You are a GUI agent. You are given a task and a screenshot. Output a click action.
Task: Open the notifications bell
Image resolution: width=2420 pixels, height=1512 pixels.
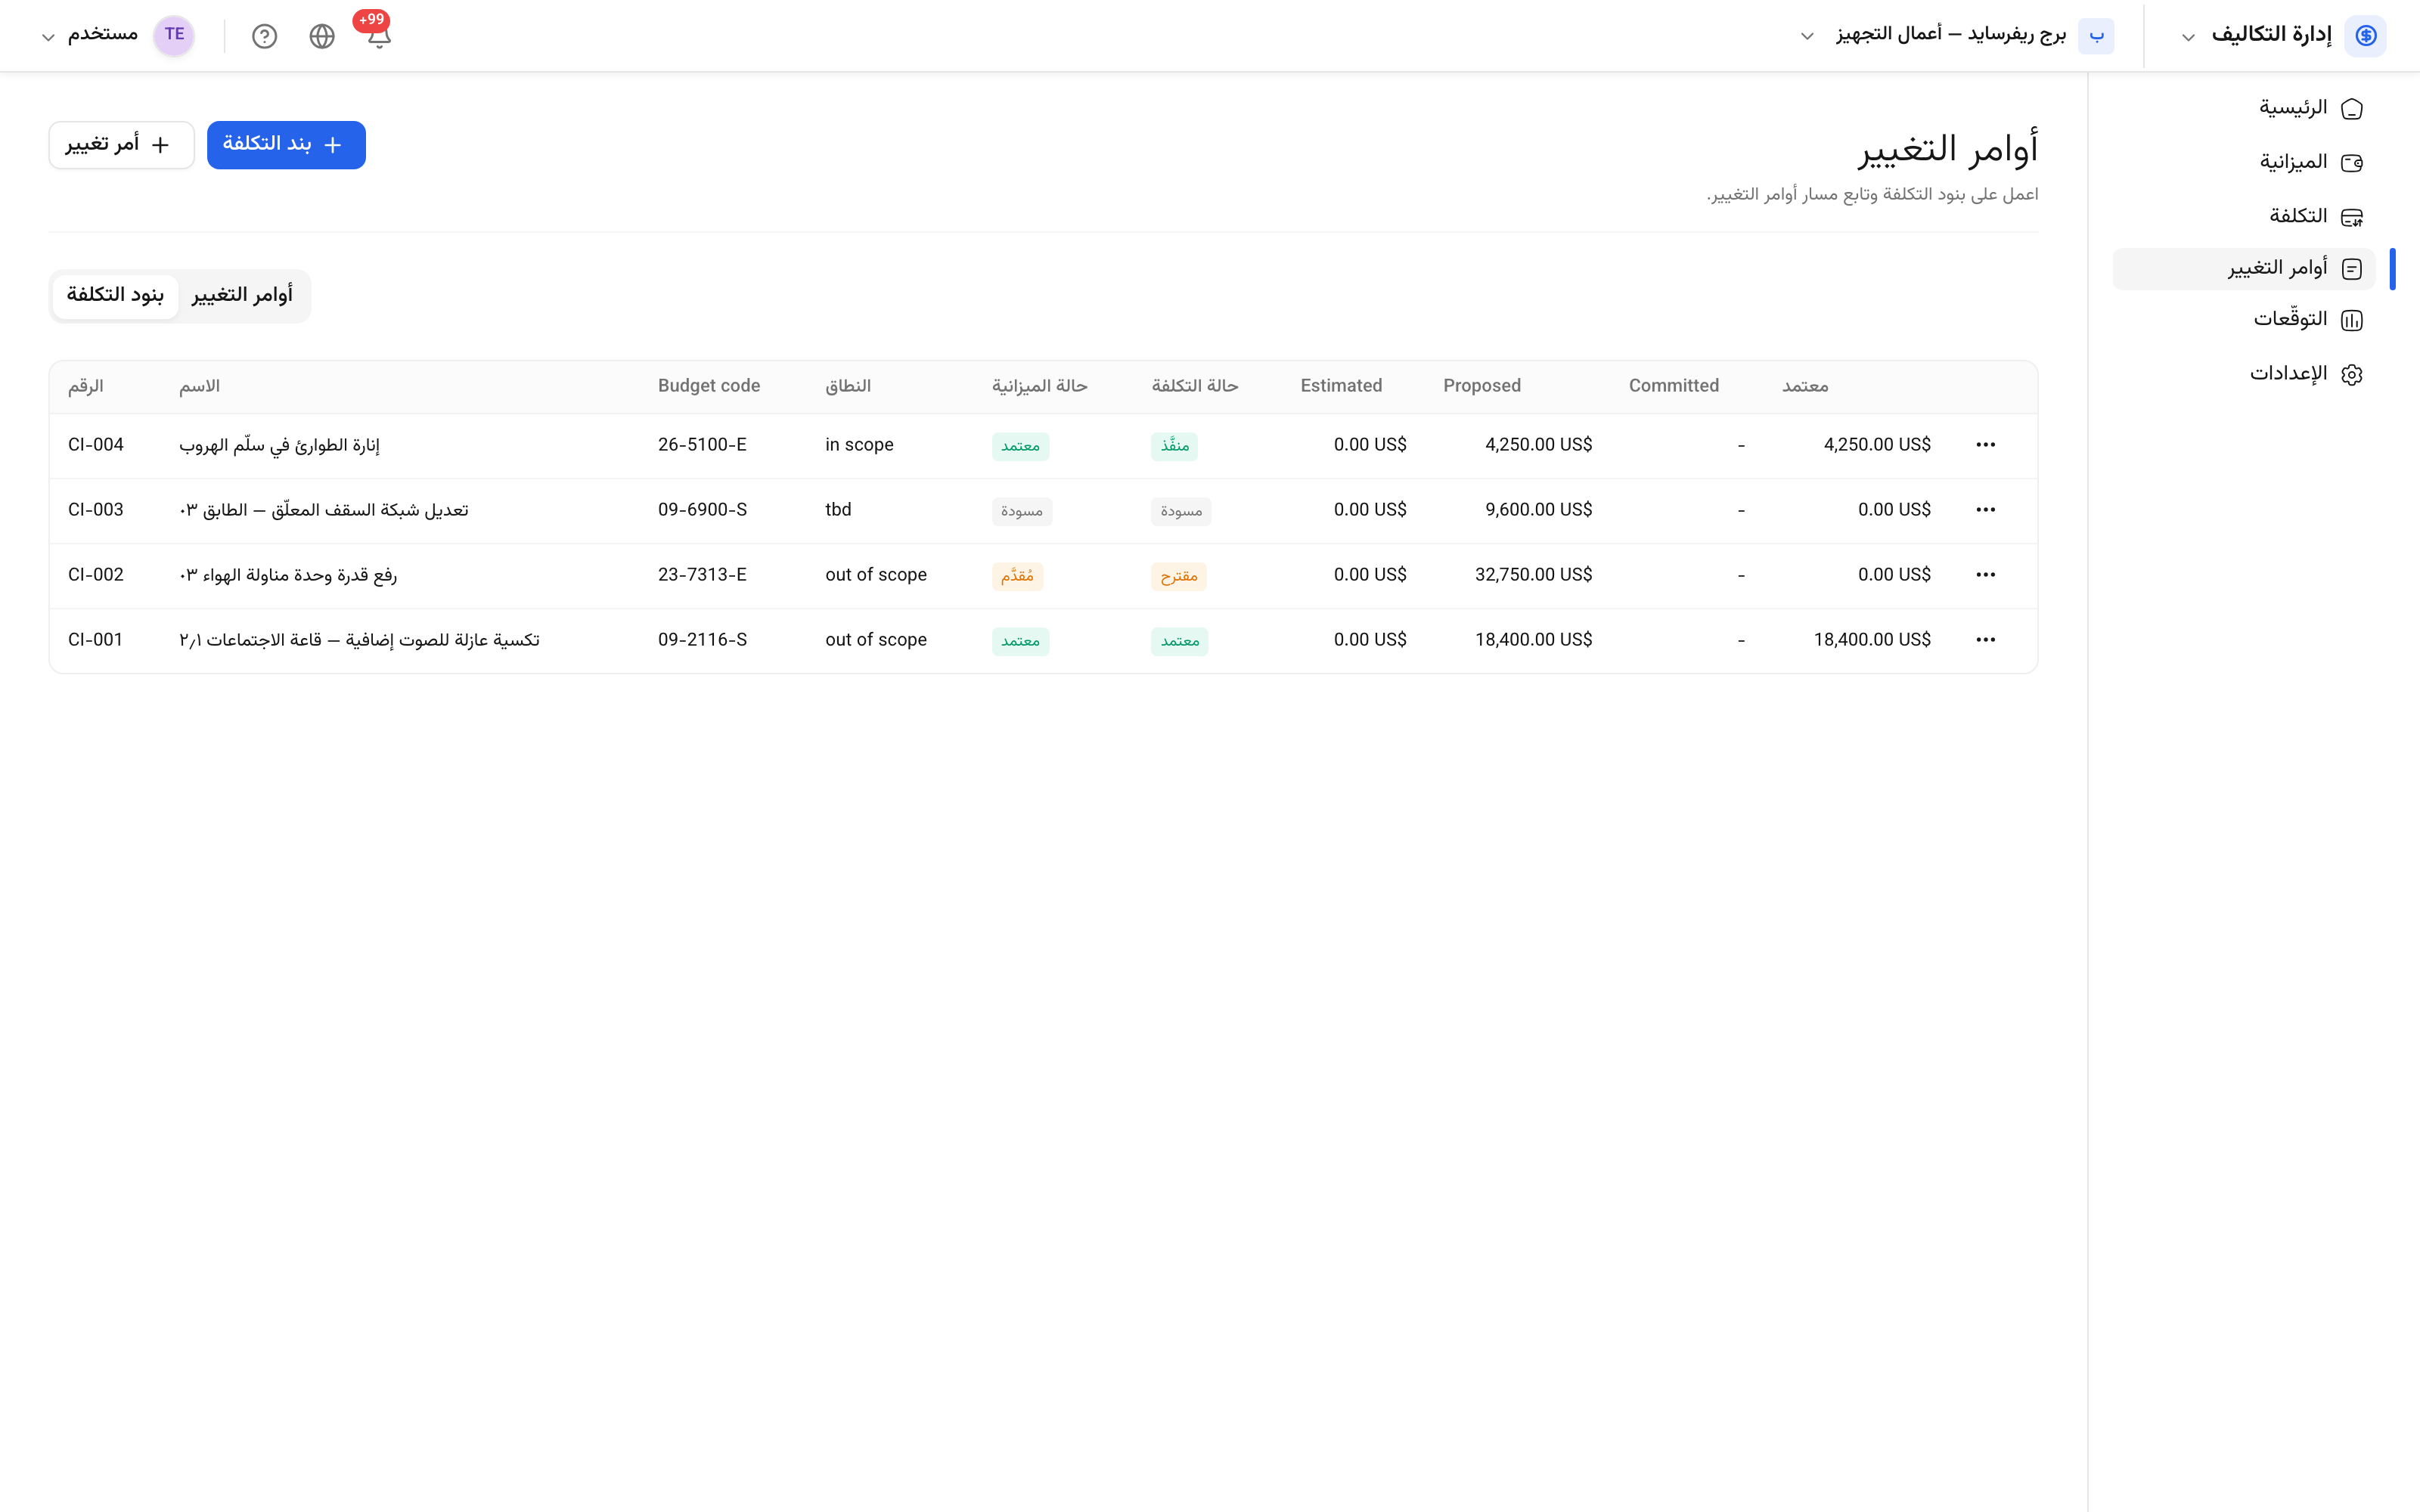pyautogui.click(x=378, y=36)
